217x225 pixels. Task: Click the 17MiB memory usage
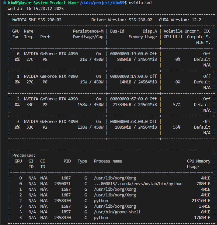point(204,206)
